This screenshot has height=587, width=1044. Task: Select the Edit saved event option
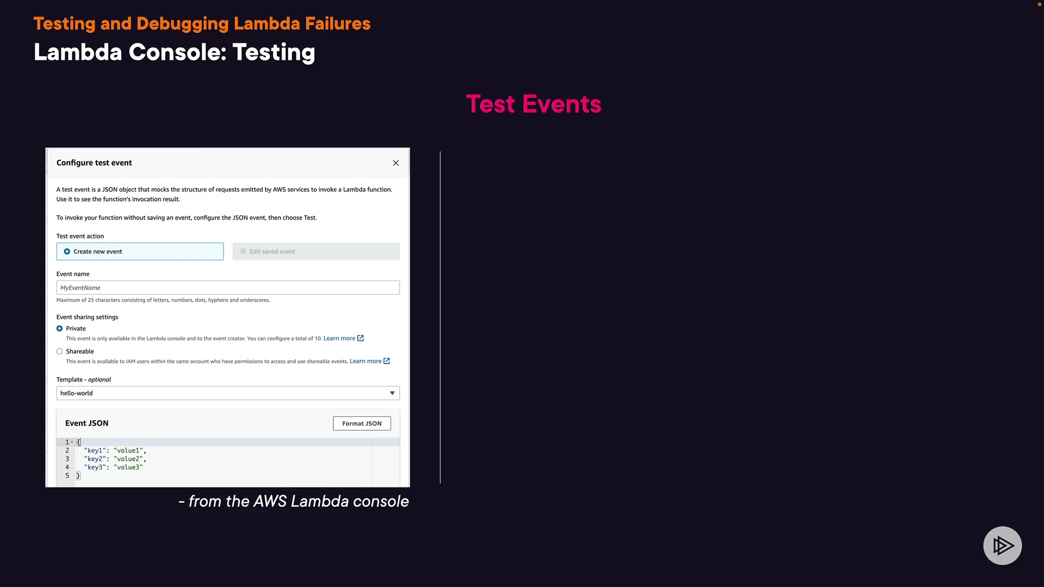[x=243, y=252]
